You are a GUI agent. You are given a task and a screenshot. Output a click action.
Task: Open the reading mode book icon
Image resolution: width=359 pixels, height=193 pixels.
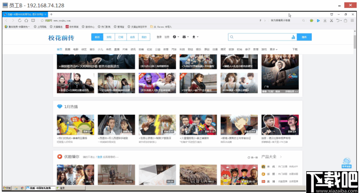tap(33, 21)
